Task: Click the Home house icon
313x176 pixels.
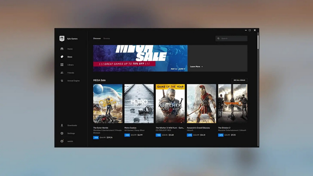Action: (62, 49)
